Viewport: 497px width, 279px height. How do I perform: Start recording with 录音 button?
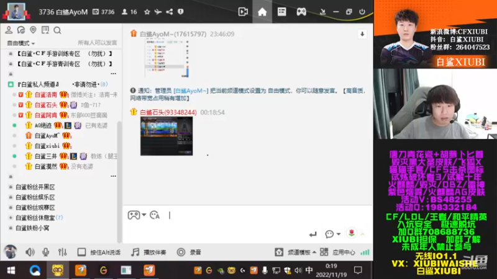pos(189,252)
